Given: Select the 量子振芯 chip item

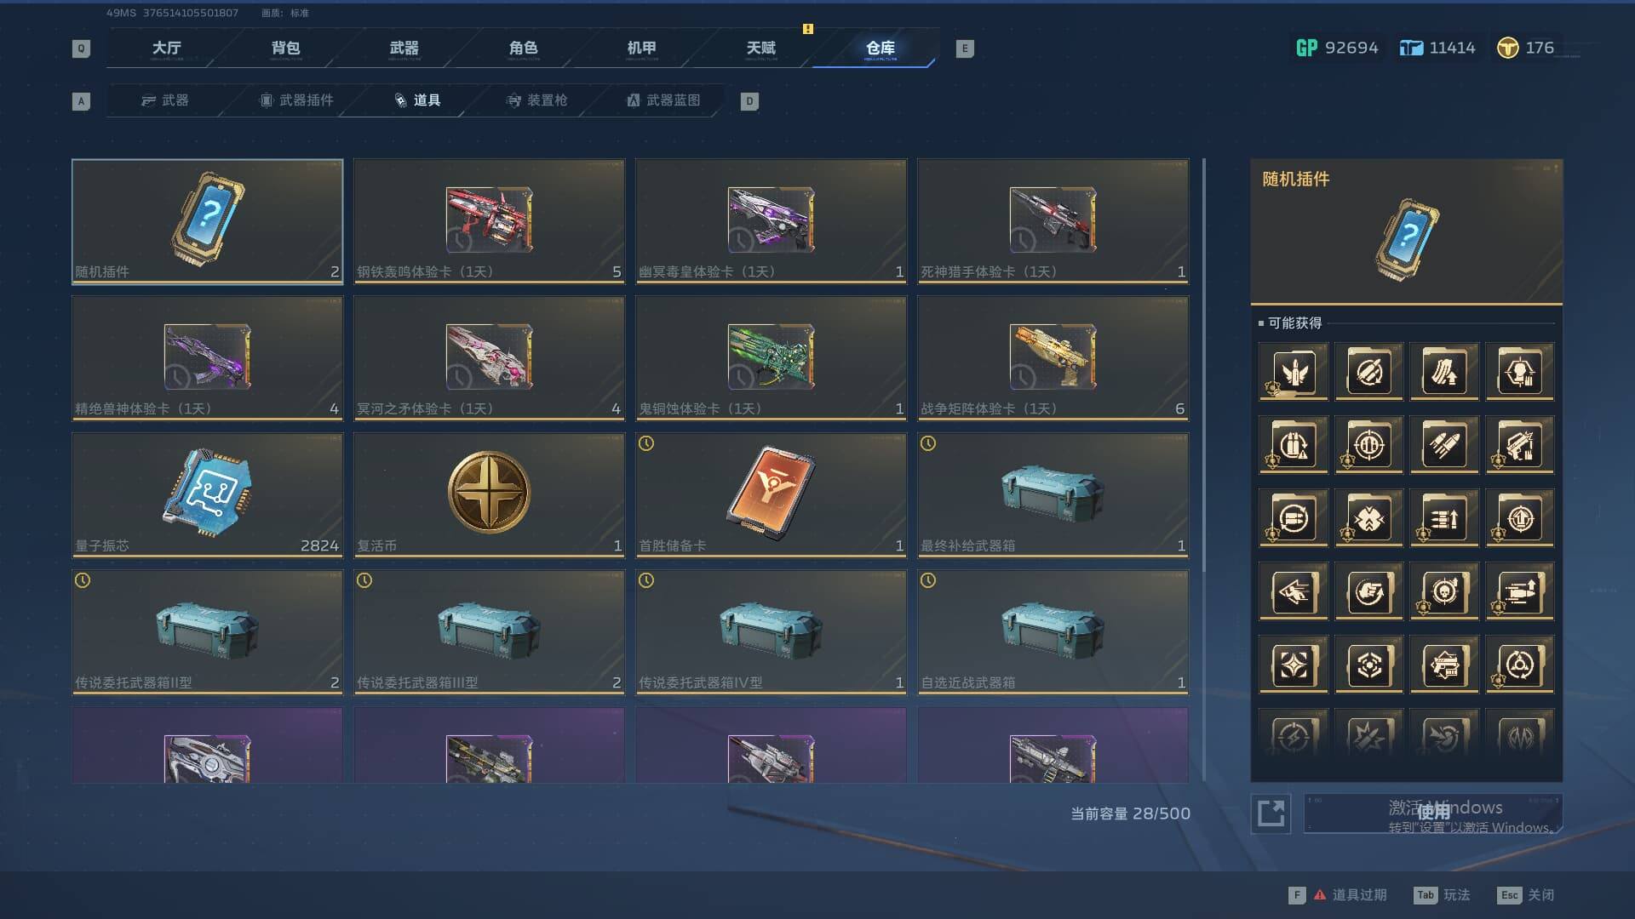Looking at the screenshot, I should [208, 495].
